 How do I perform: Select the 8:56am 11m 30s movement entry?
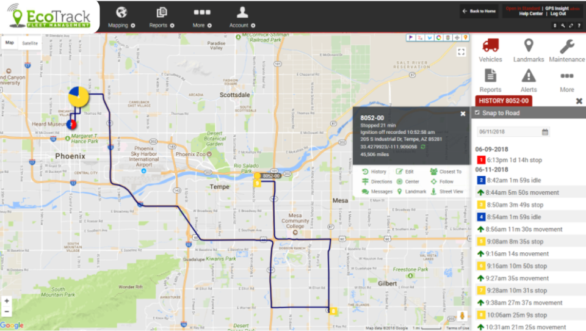point(529,229)
